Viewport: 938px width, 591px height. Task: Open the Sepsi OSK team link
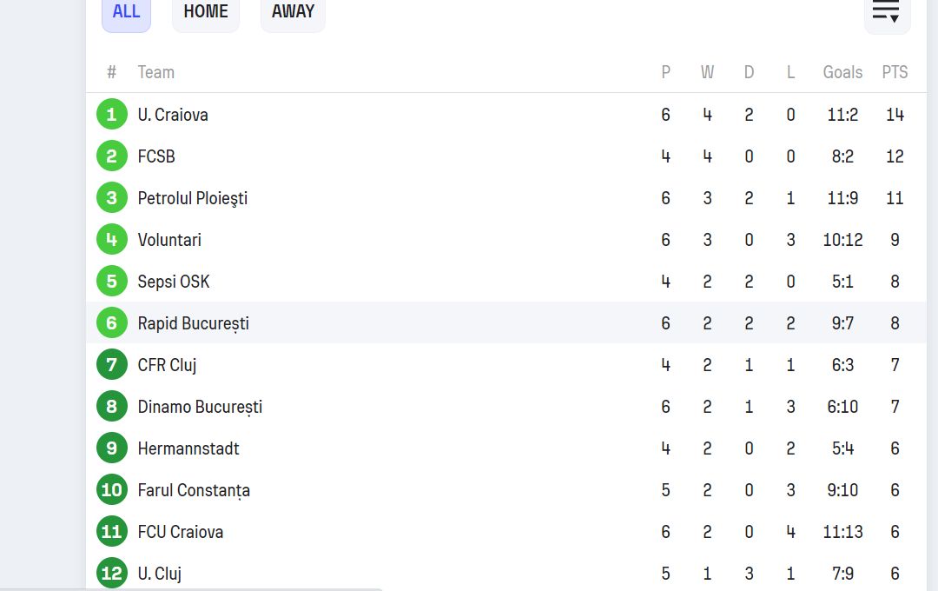(x=174, y=282)
